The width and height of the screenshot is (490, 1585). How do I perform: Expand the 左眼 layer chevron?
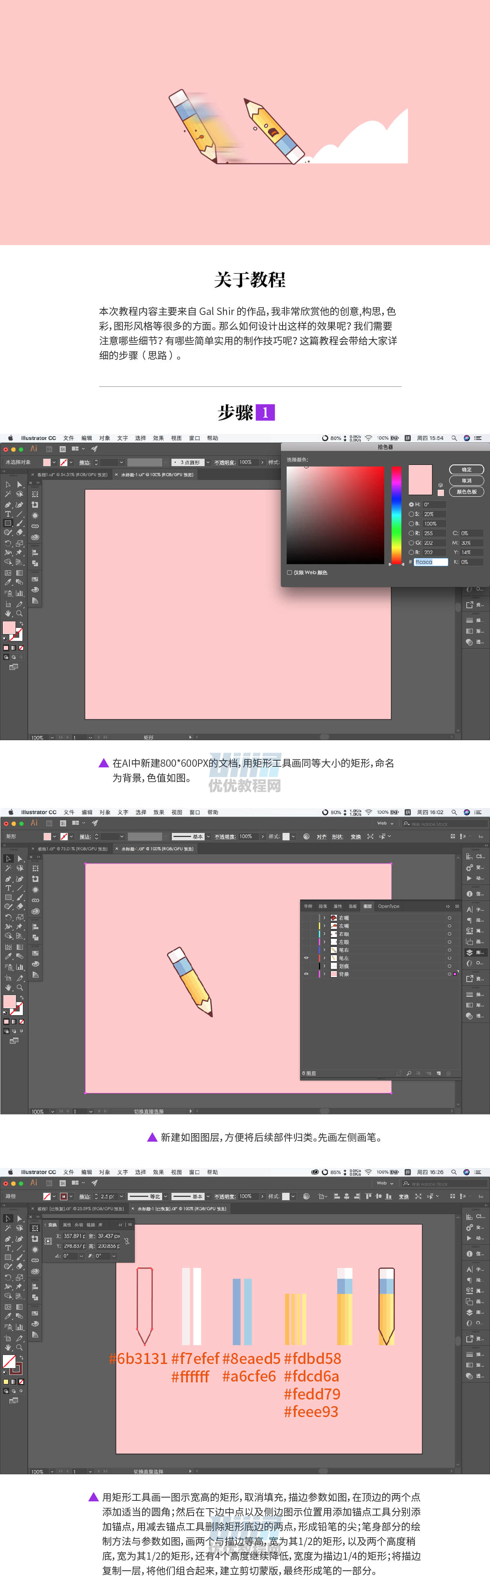click(x=325, y=942)
